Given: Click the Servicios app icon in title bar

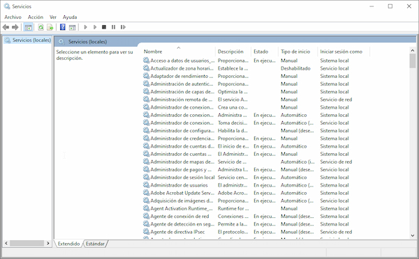Looking at the screenshot, I should [x=7, y=6].
